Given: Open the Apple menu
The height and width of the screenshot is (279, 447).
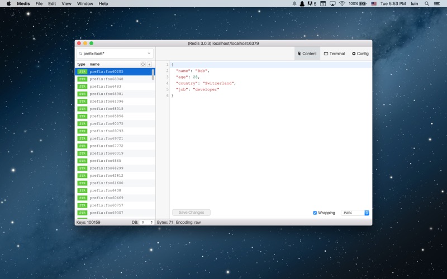Looking at the screenshot, I should [x=8, y=4].
